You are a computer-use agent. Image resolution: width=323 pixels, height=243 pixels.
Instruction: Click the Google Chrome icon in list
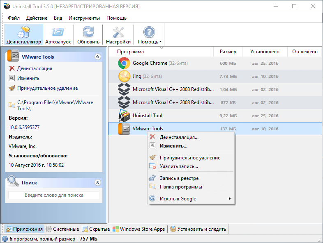[x=124, y=63]
